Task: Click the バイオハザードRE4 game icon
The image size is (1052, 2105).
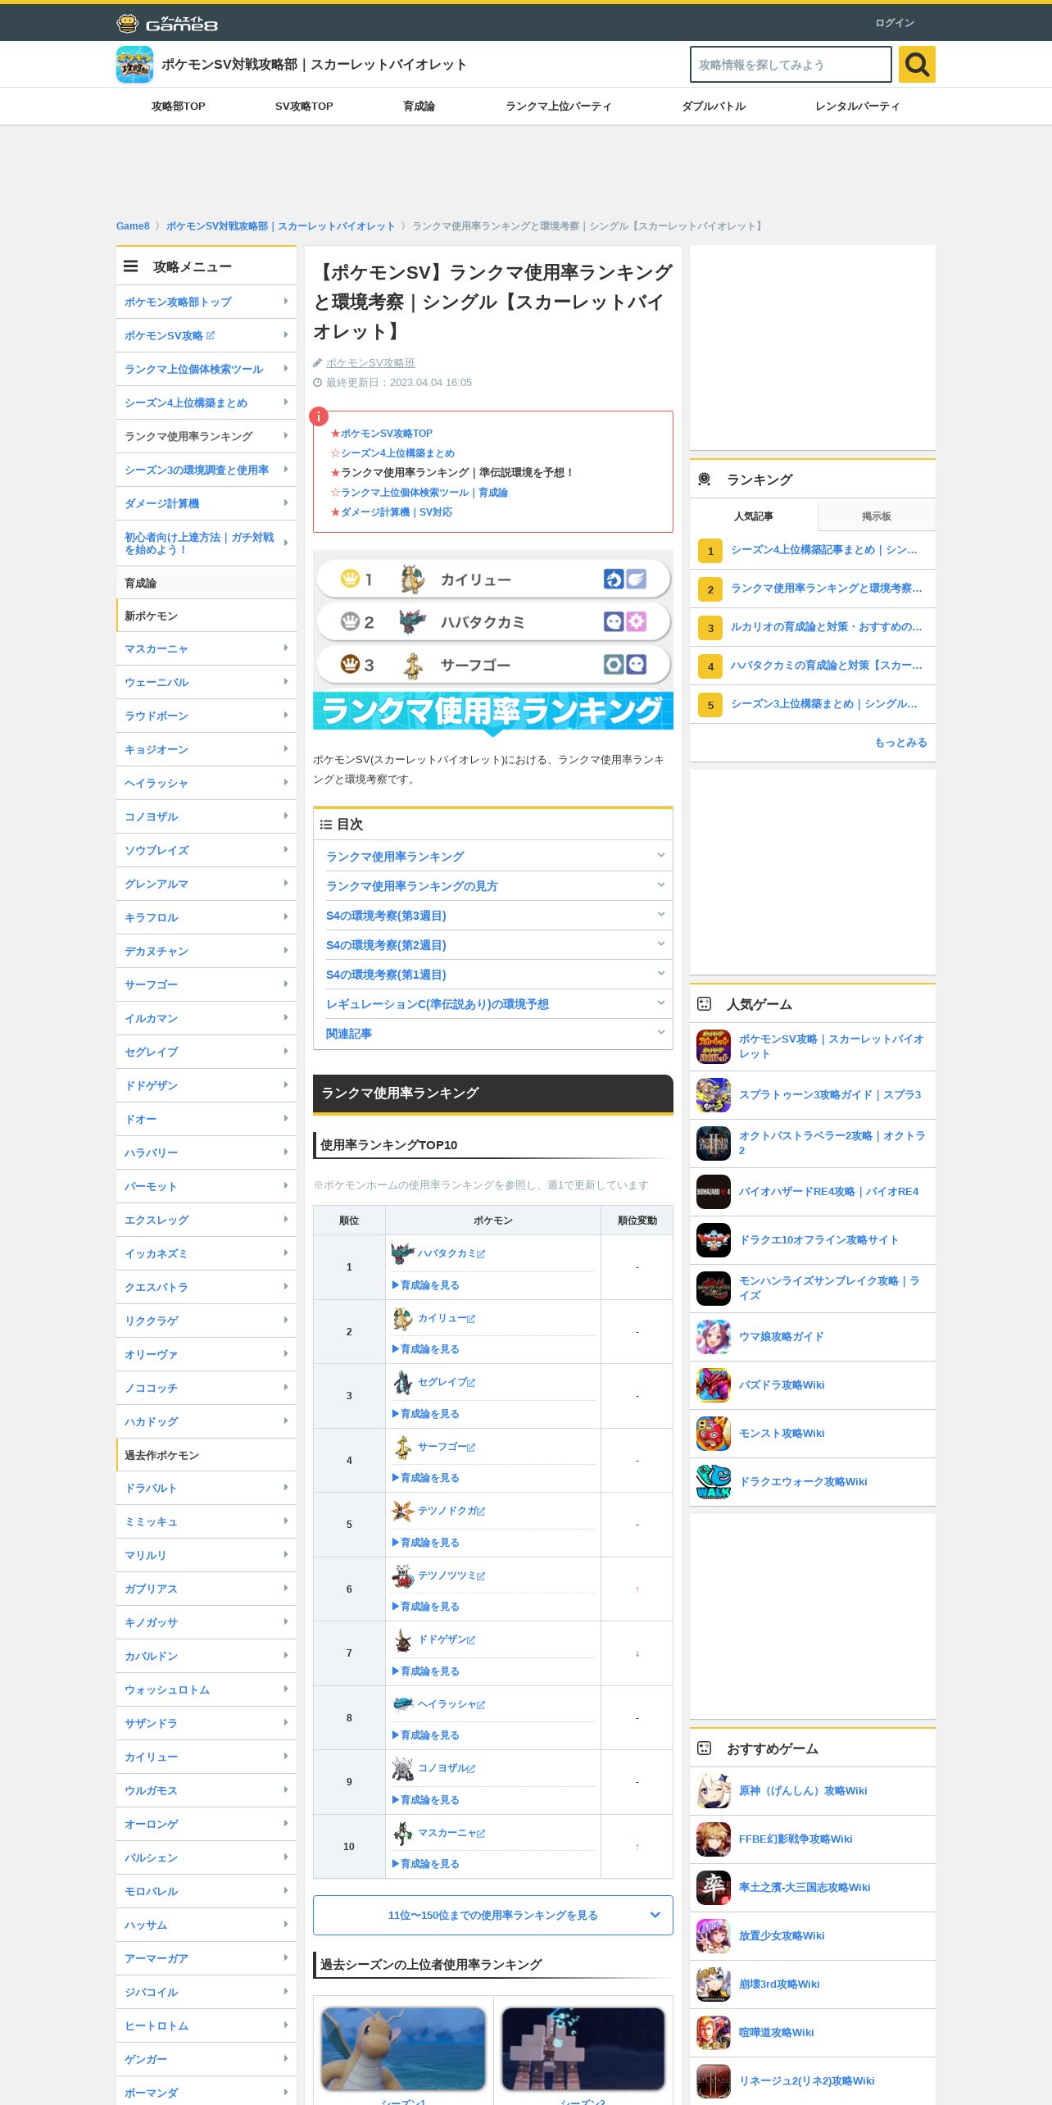Action: (x=714, y=1192)
